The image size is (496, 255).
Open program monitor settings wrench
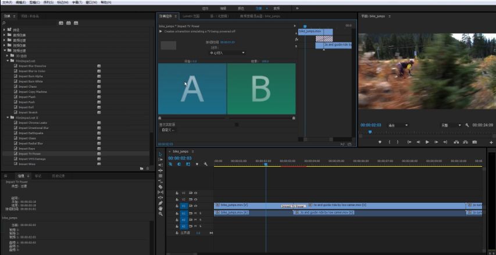(467, 125)
